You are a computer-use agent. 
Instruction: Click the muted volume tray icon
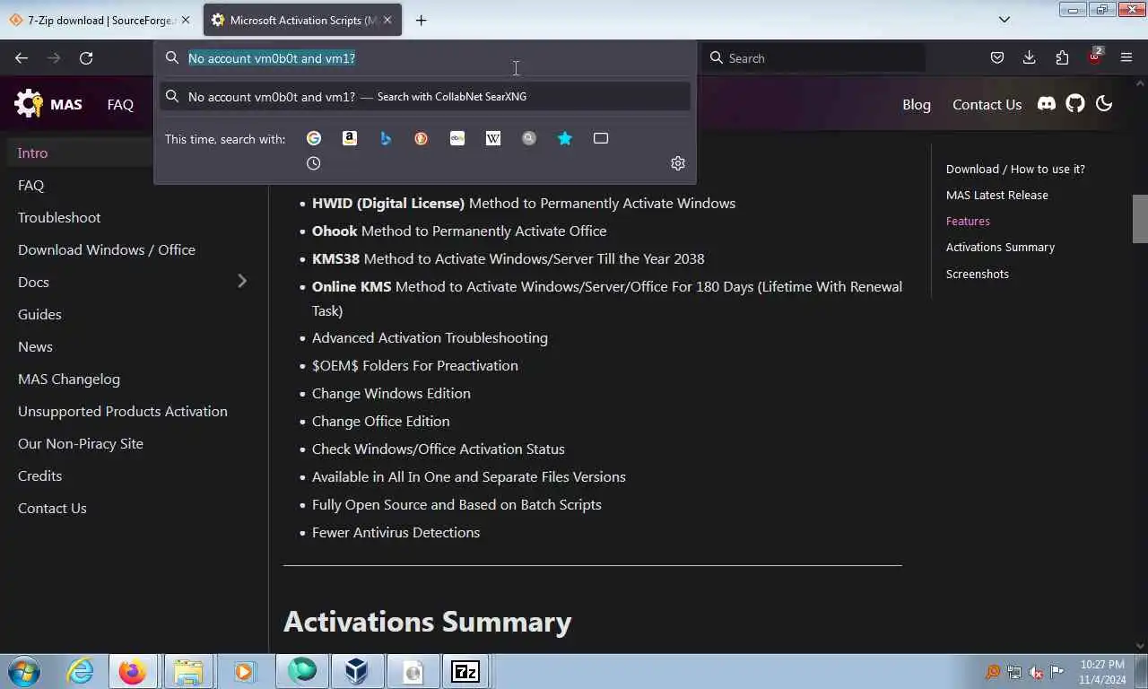point(1036,672)
